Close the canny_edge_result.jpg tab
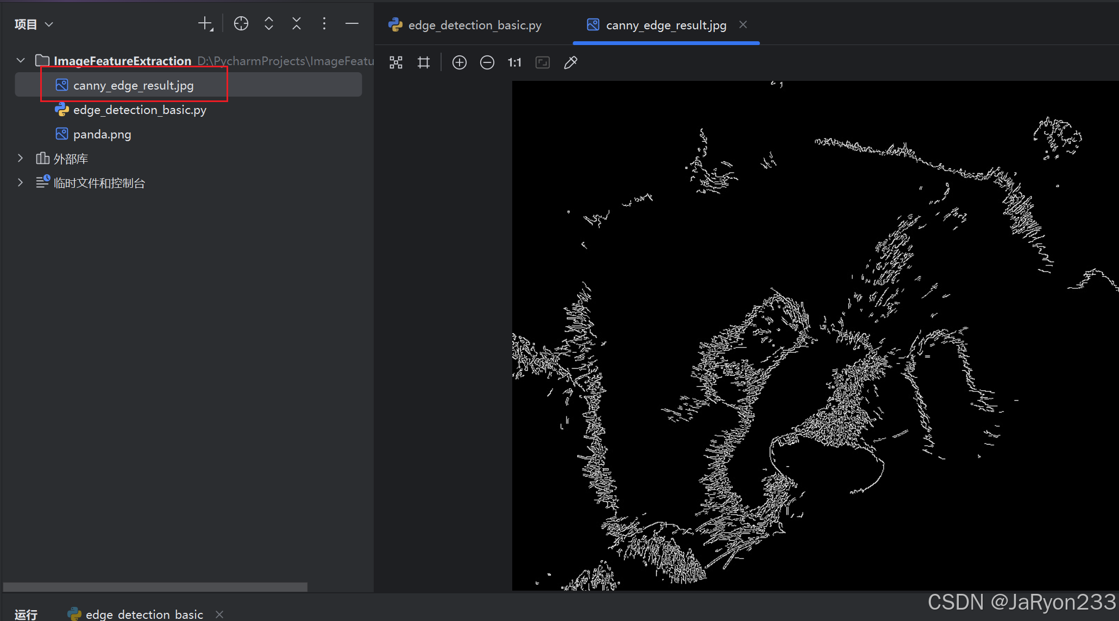Viewport: 1119px width, 621px height. click(x=743, y=25)
